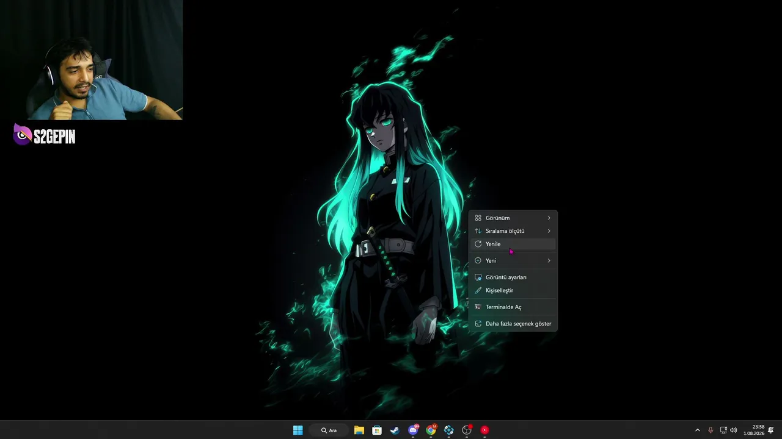Open the blue diamond app on taskbar

coord(449,430)
